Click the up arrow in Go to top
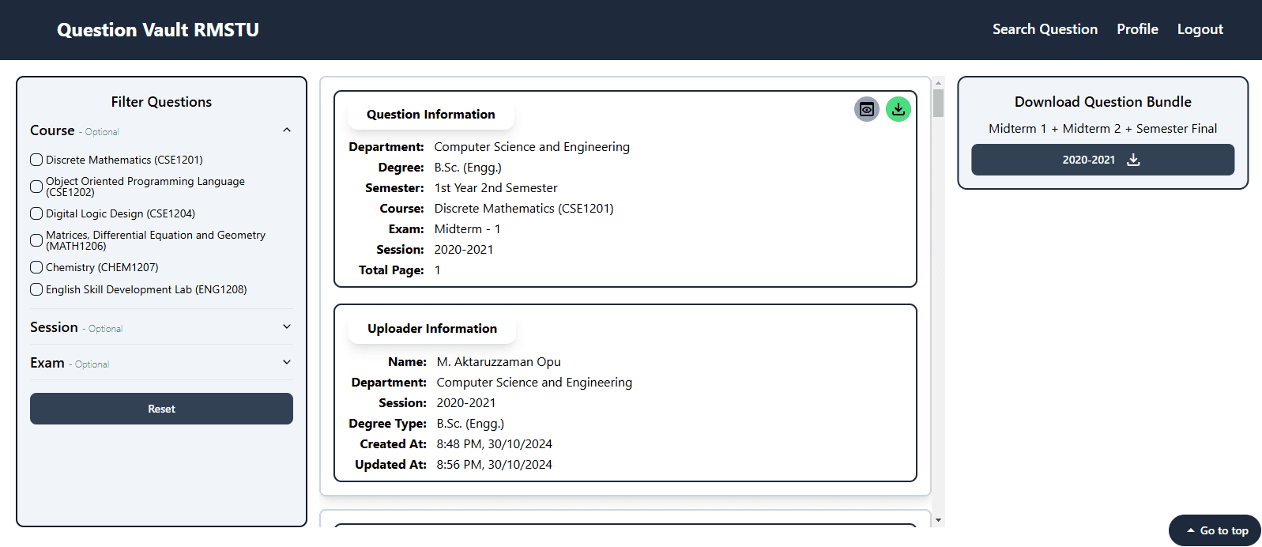Image resolution: width=1262 pixels, height=547 pixels. 1190,530
